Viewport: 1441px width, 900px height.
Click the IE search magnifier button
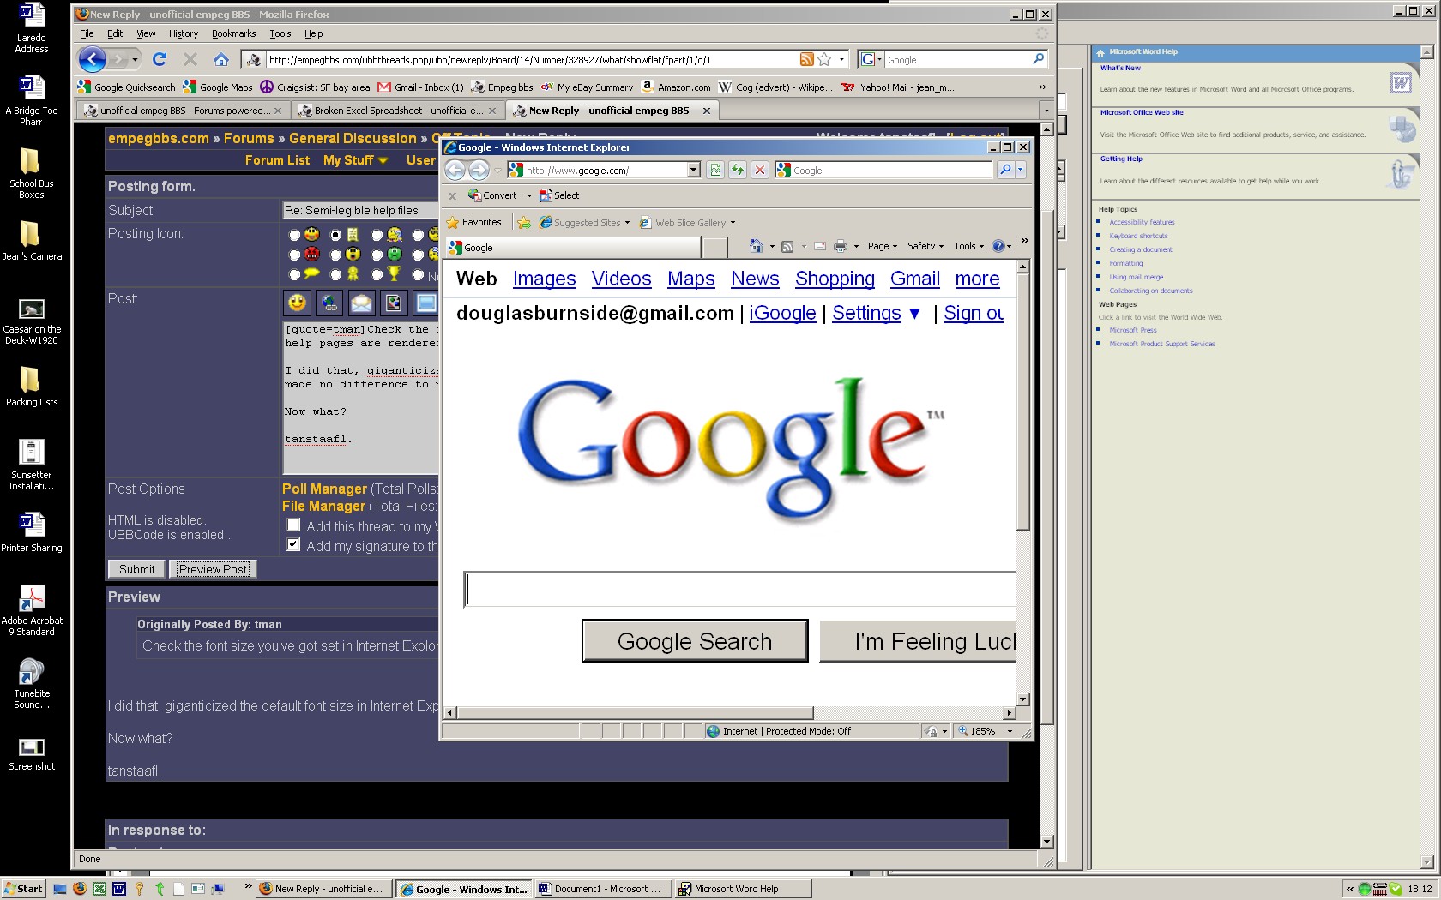tap(1005, 170)
